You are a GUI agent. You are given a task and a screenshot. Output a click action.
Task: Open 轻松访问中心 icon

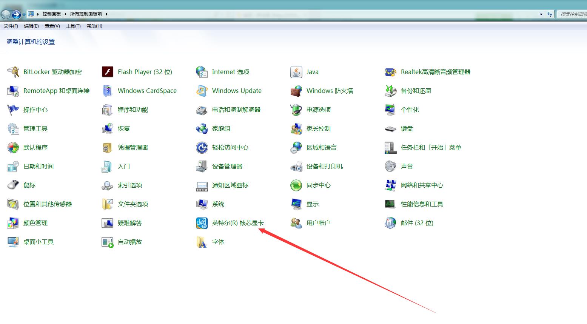tap(202, 147)
